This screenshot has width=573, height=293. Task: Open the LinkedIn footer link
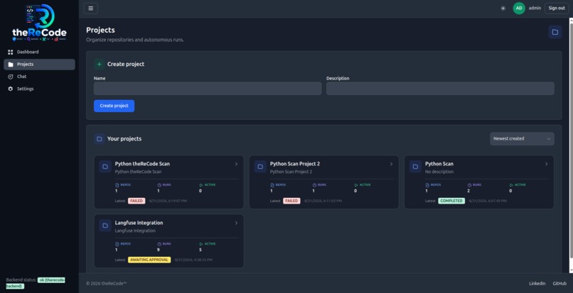537,284
